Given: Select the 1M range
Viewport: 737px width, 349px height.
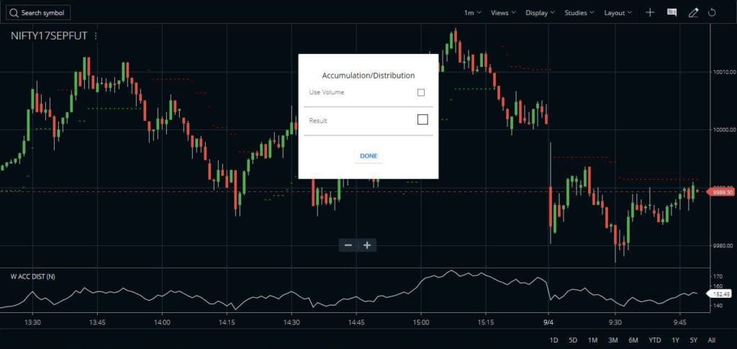Looking at the screenshot, I should click(592, 340).
